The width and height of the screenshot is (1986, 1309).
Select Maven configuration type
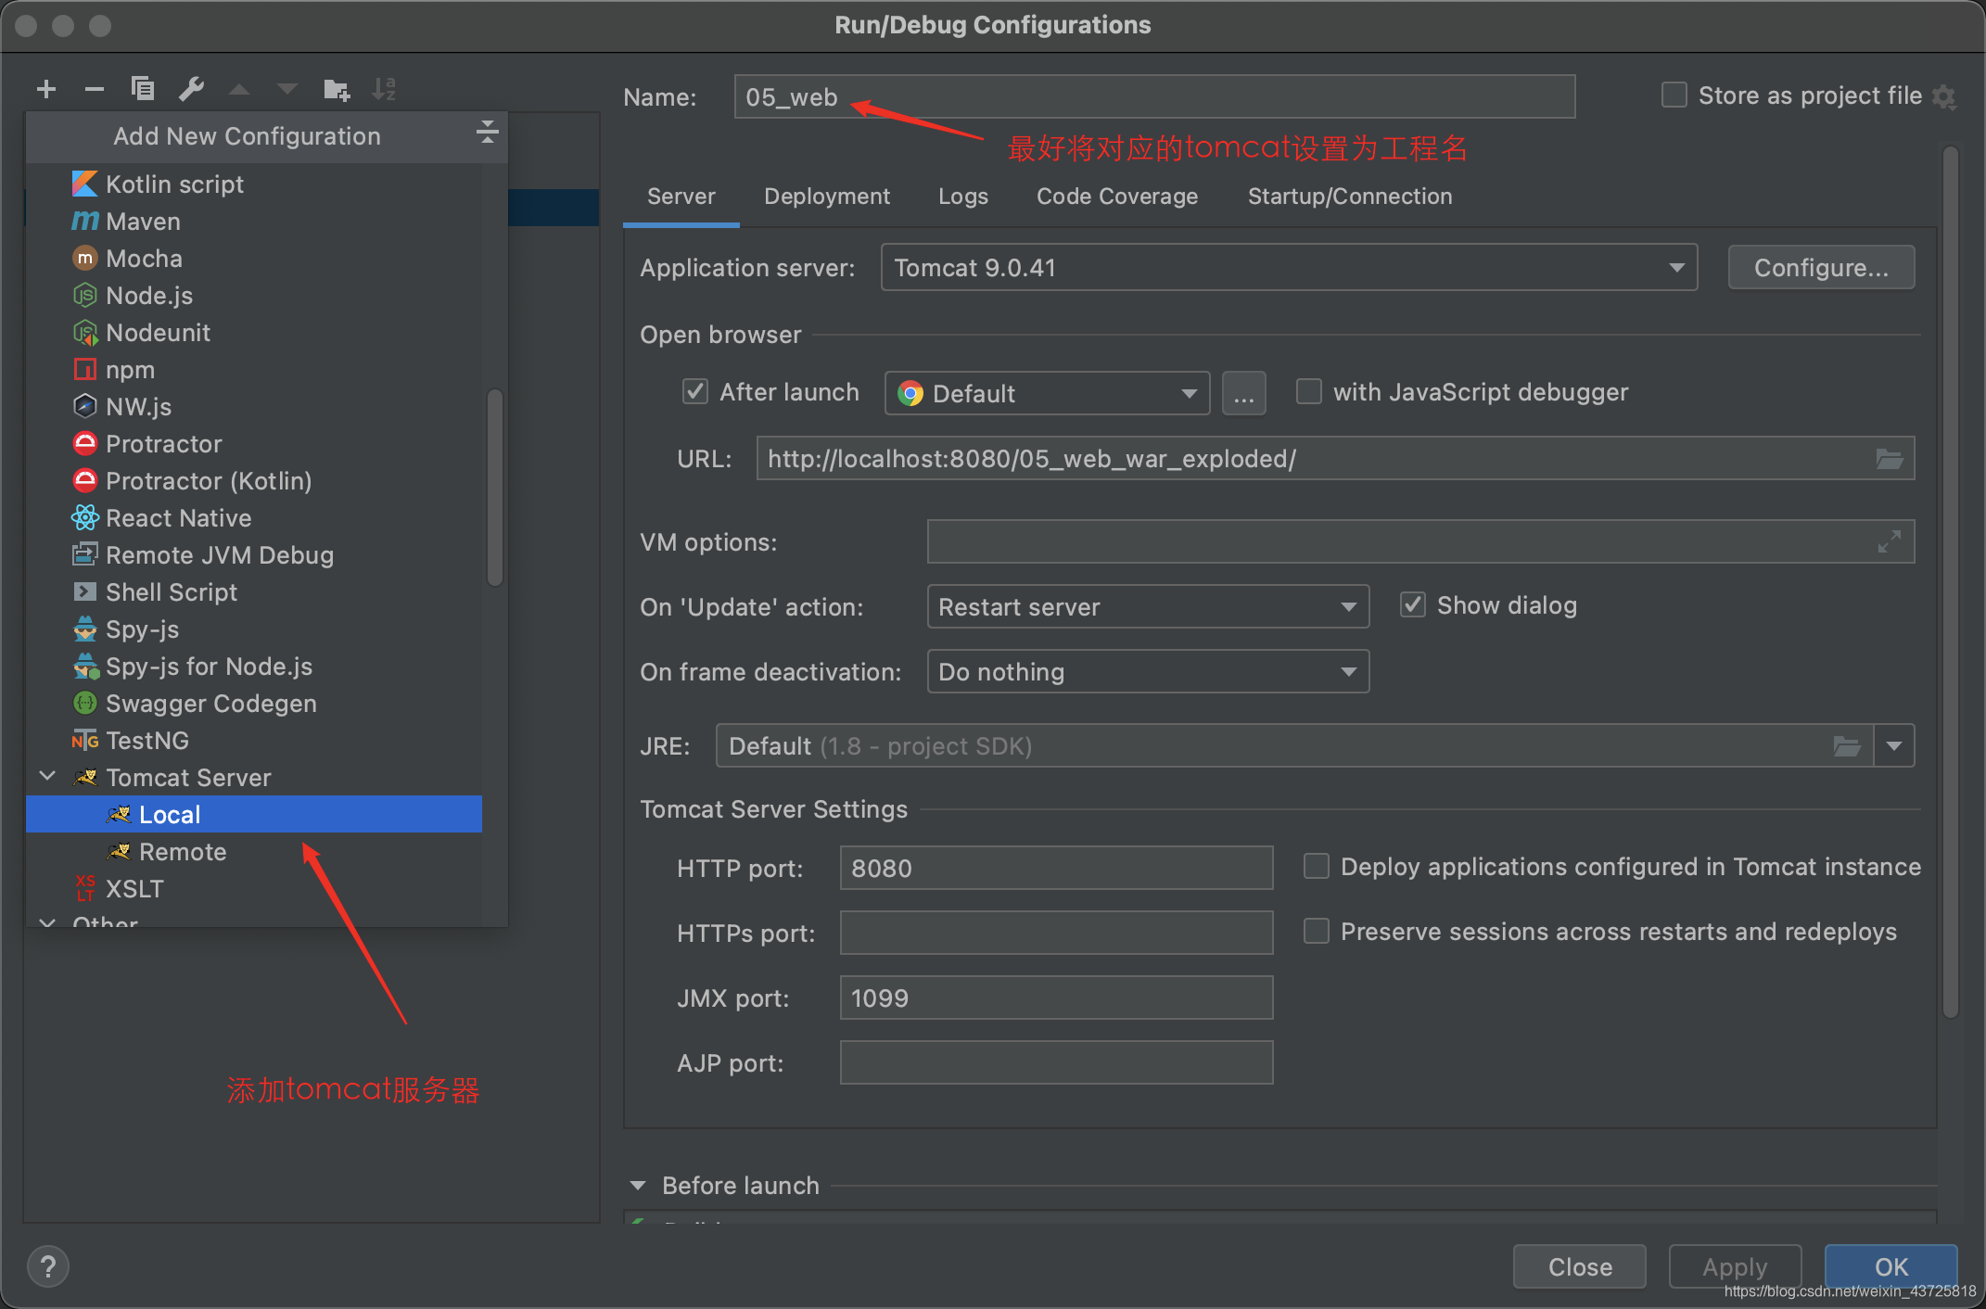coord(254,221)
